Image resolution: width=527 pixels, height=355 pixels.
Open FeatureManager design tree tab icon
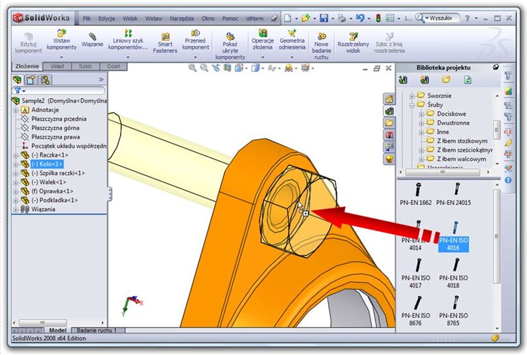(17, 79)
